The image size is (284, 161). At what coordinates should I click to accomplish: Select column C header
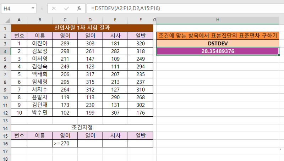[x=65, y=20]
